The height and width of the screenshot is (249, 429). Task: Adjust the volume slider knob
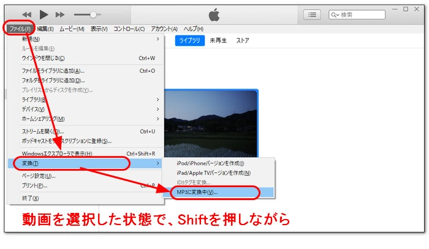(x=93, y=15)
